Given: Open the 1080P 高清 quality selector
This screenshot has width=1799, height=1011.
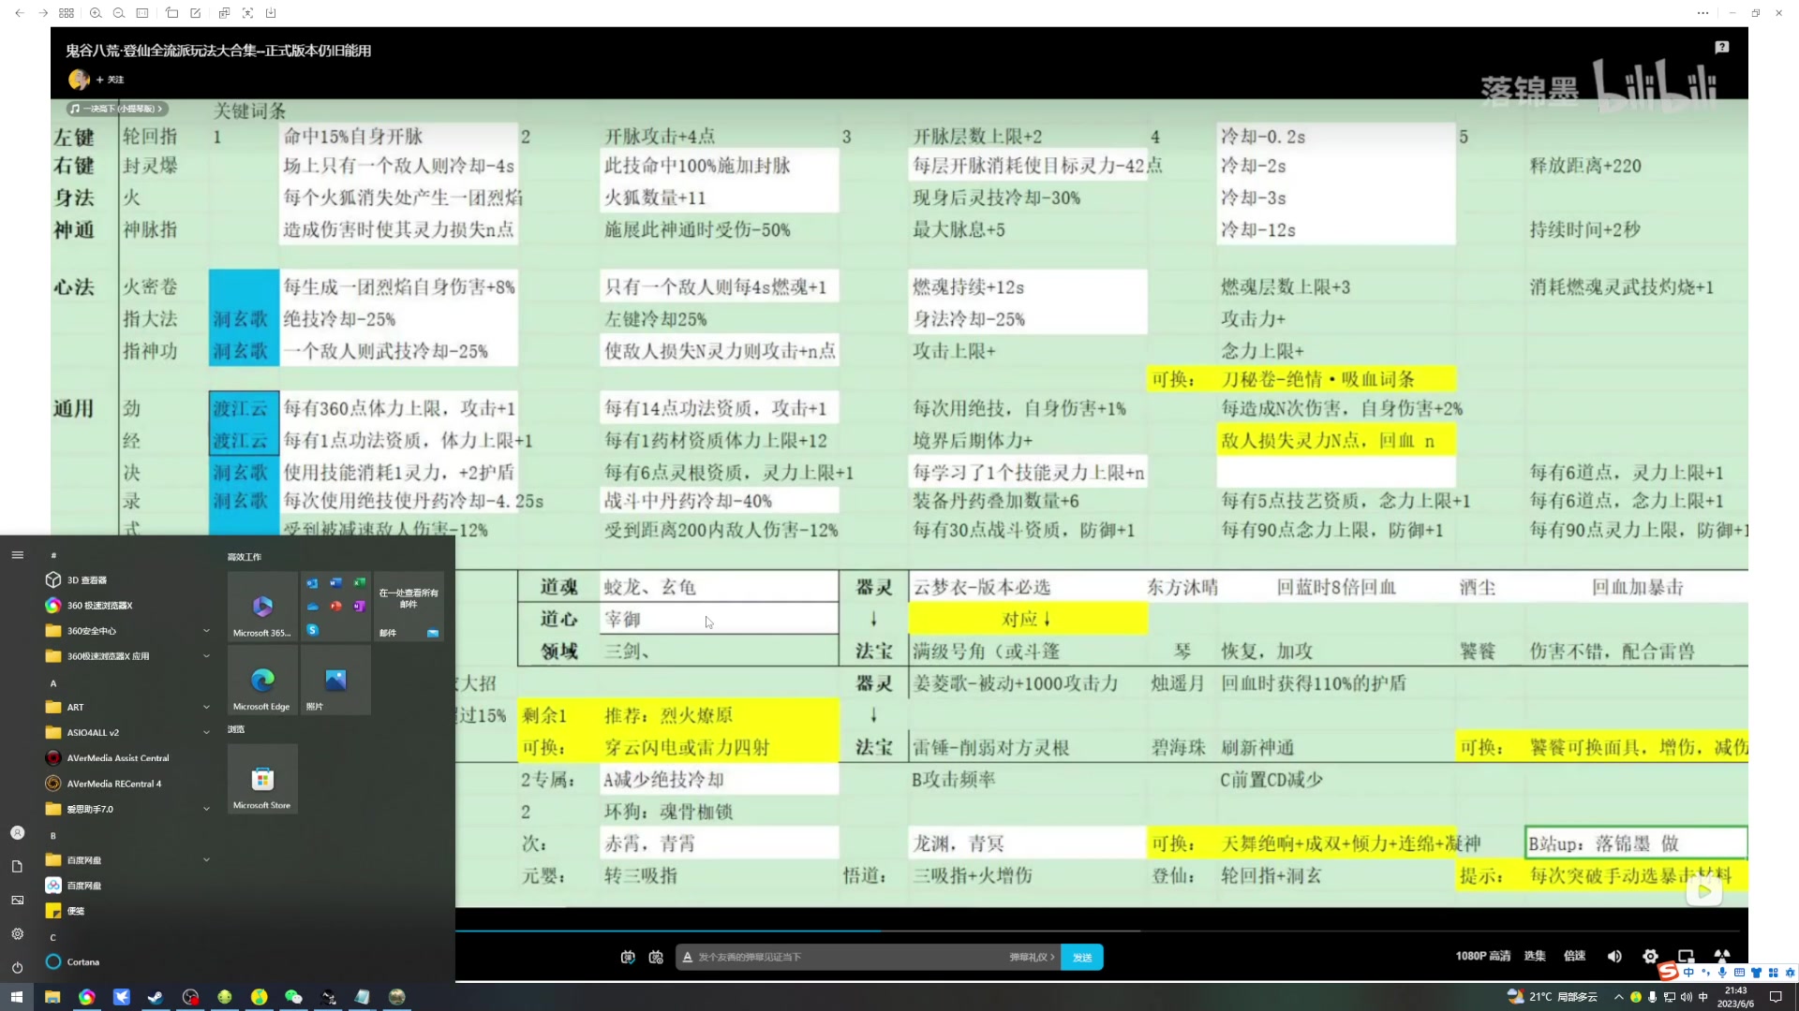Looking at the screenshot, I should point(1482,956).
